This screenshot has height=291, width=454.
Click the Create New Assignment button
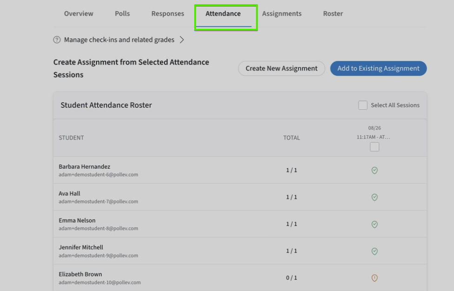pyautogui.click(x=281, y=68)
